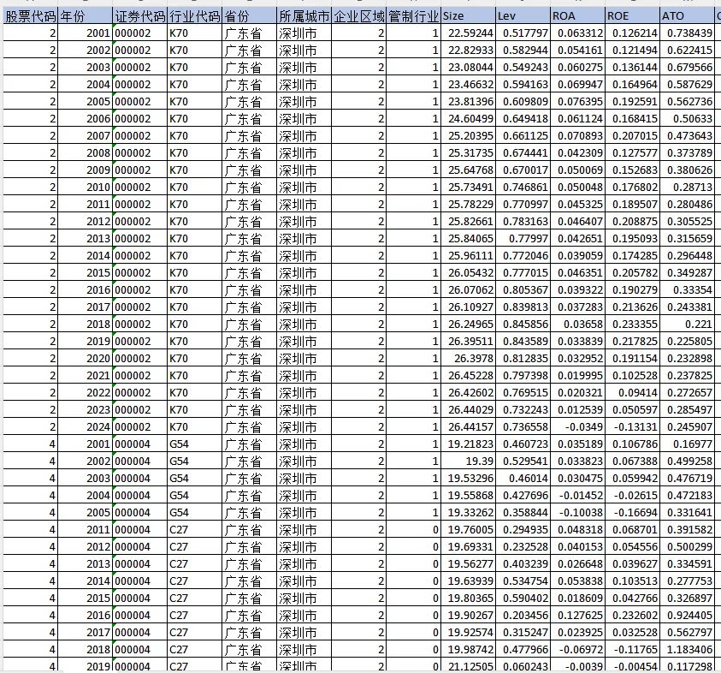Click 管制行业 value 0 in the 2014 row
This screenshot has height=673, width=721.
click(413, 581)
